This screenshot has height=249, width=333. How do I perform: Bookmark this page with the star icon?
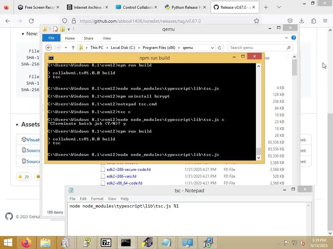257,21
